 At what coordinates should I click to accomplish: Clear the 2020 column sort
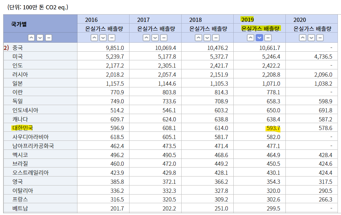pos(320,38)
